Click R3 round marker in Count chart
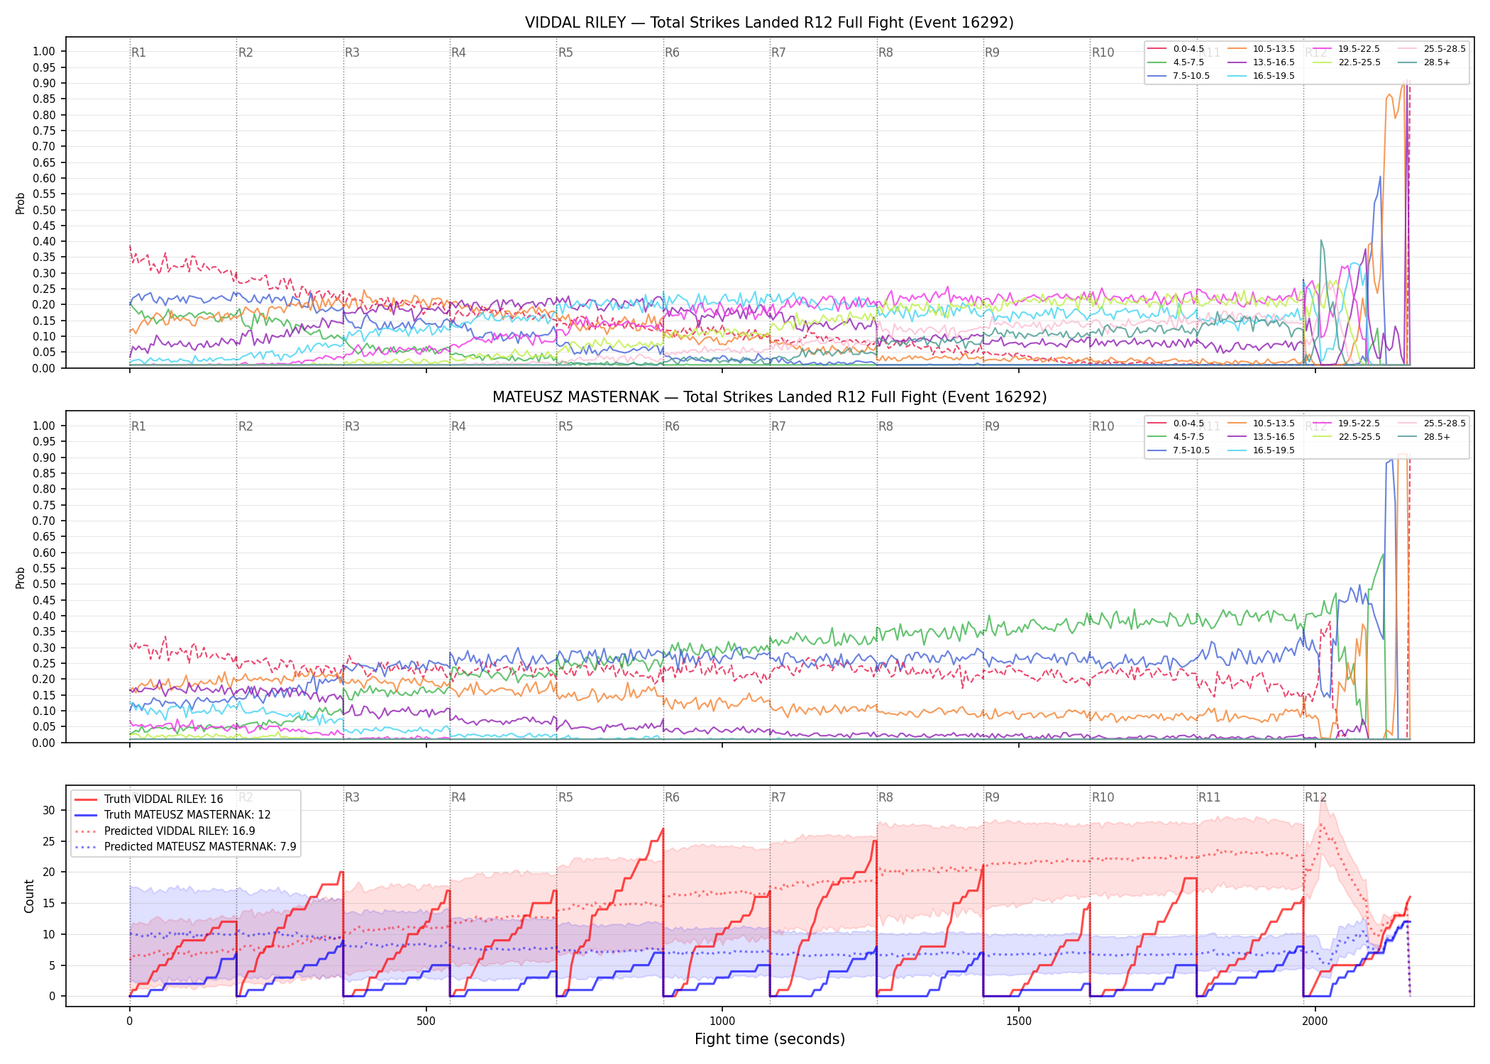The width and height of the screenshot is (1490, 1064). click(x=352, y=797)
